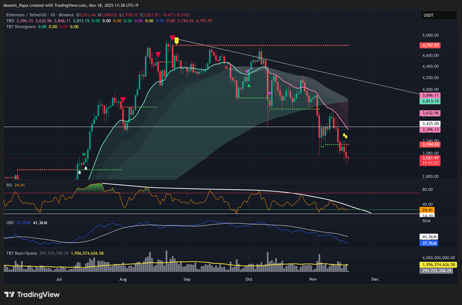Select the purple down-triangle signal near October

pos(247,72)
